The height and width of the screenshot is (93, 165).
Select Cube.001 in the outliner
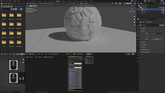pyautogui.click(x=146, y=9)
